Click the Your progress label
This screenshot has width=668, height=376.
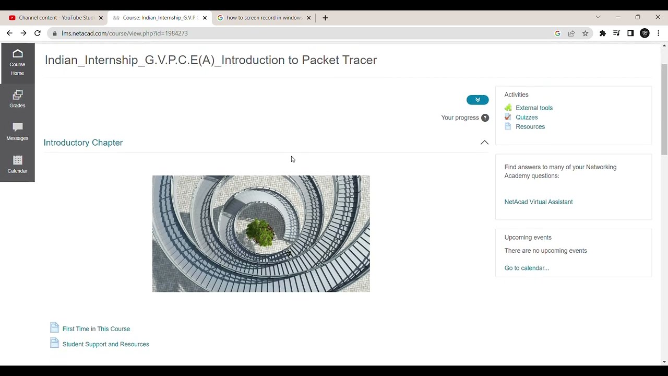click(x=460, y=118)
